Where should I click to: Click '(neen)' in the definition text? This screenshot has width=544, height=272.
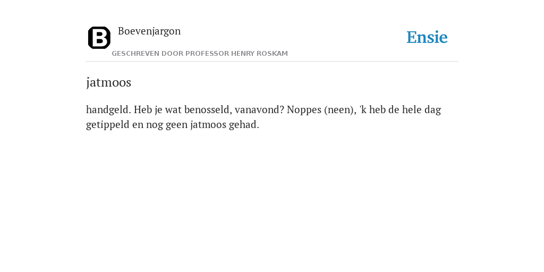pos(339,110)
